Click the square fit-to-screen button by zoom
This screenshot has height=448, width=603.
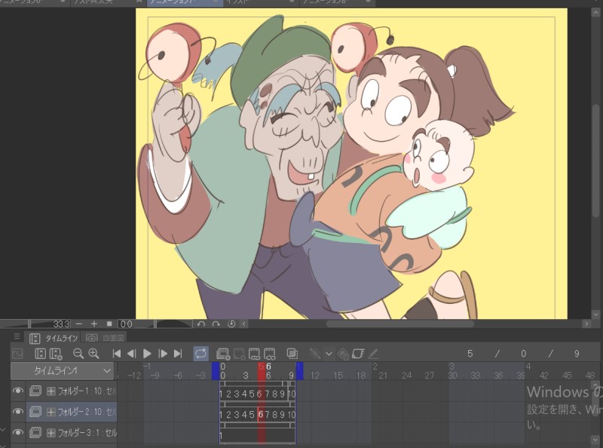tap(109, 324)
